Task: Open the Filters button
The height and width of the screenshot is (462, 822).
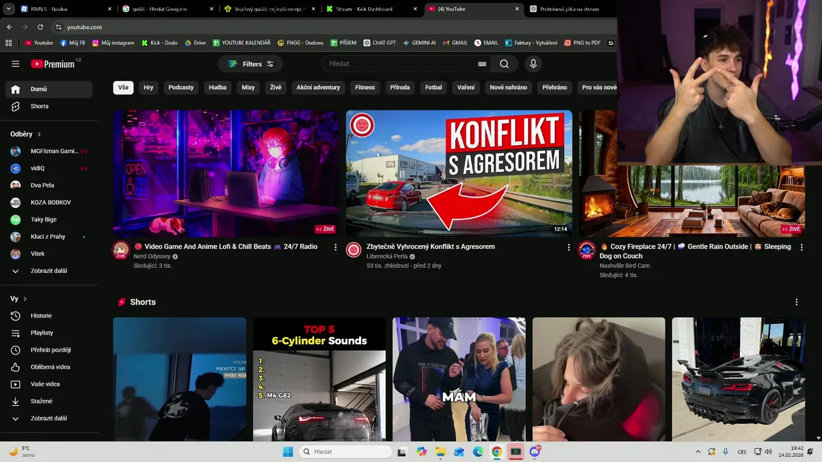Action: (x=250, y=64)
